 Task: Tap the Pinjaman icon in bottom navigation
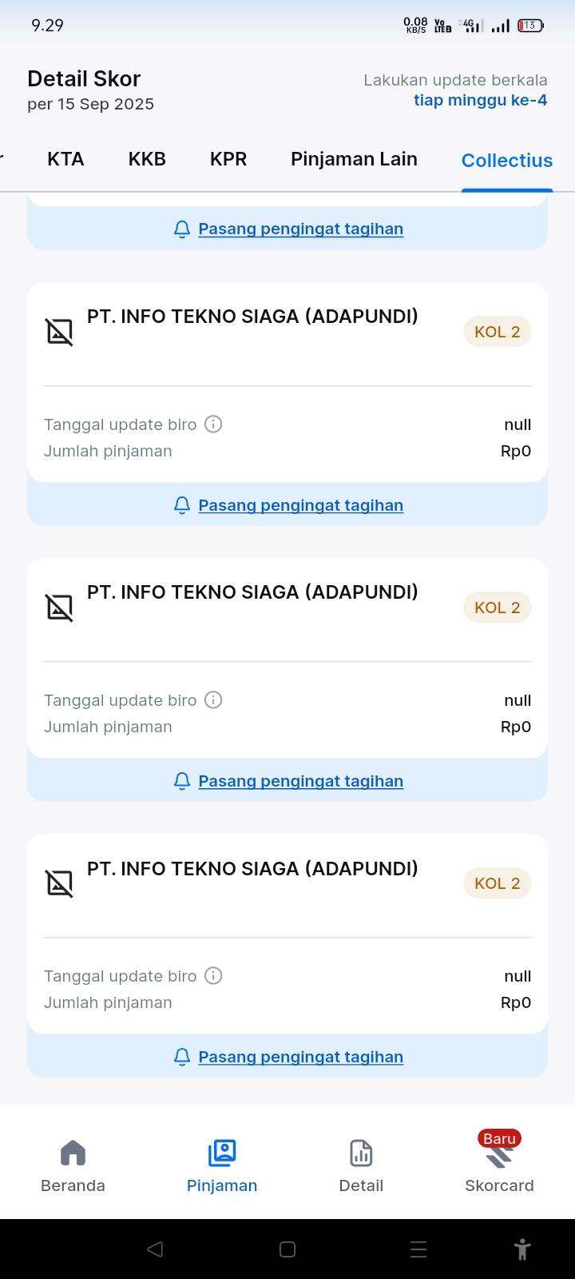(x=222, y=1153)
